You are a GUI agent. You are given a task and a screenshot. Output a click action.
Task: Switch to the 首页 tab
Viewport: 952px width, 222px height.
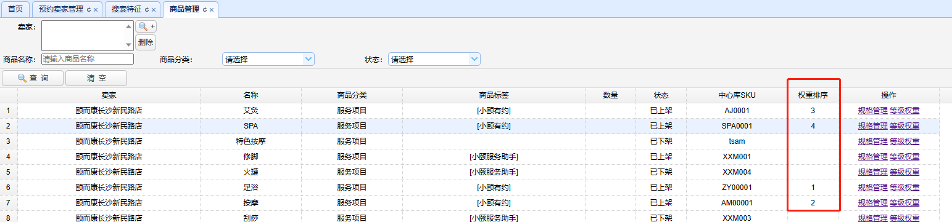click(15, 9)
